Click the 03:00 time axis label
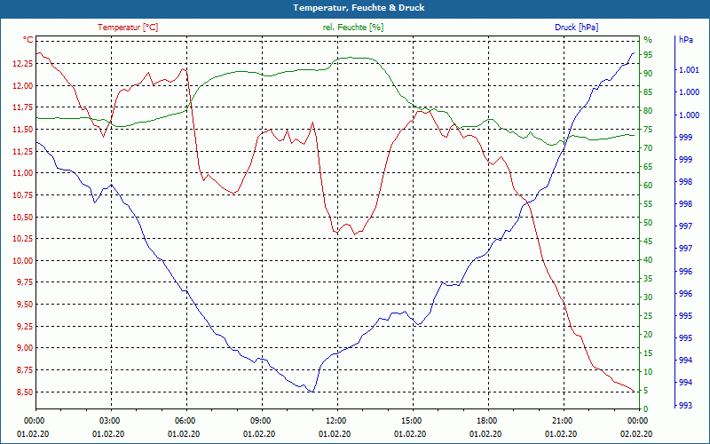 click(111, 421)
